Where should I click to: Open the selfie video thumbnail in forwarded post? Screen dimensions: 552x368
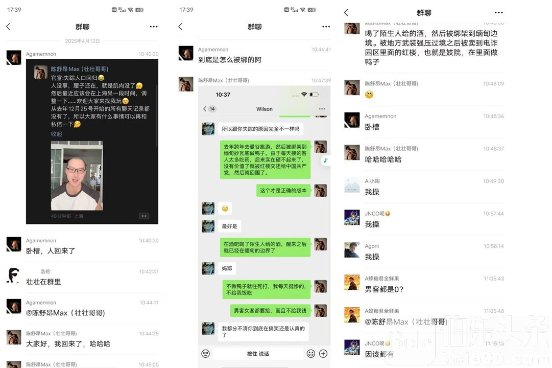[77, 175]
